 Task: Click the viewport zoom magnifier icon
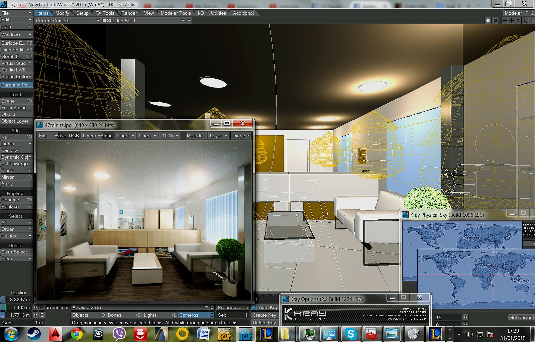pyautogui.click(x=525, y=21)
